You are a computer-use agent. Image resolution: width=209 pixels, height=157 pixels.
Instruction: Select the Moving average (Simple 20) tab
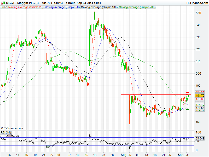coord(26,7)
